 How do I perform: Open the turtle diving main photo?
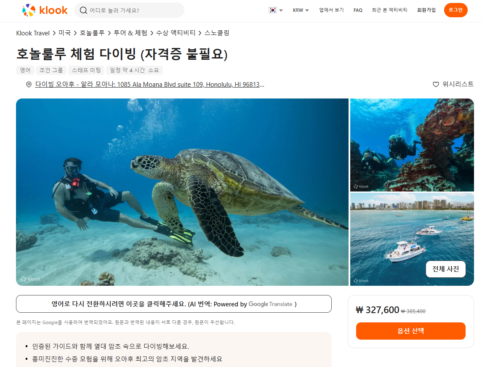182,192
